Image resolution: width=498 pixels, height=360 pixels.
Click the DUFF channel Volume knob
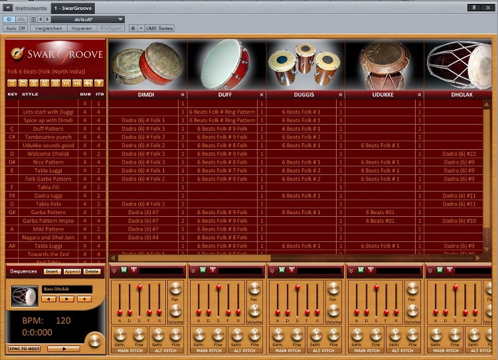(254, 311)
